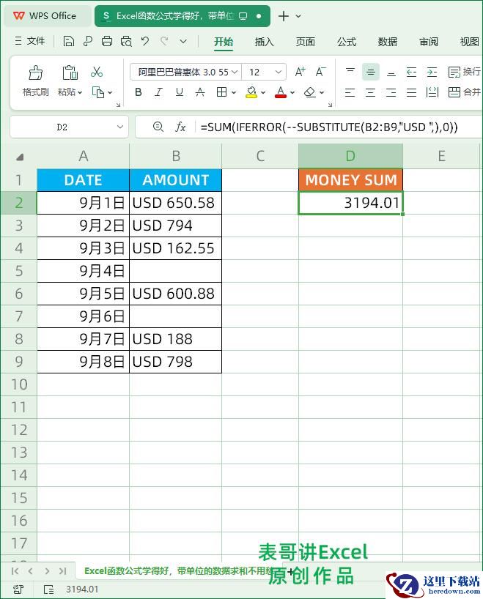This screenshot has width=483, height=599.
Task: Toggle Underline formatting
Action: pyautogui.click(x=179, y=92)
